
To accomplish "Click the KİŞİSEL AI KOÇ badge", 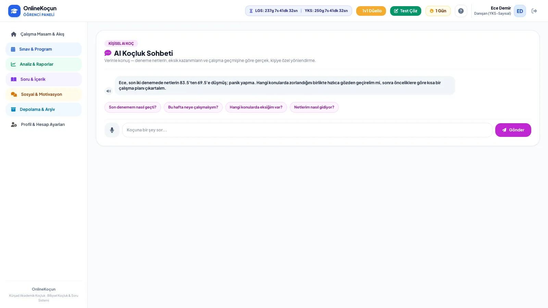I will pyautogui.click(x=121, y=43).
